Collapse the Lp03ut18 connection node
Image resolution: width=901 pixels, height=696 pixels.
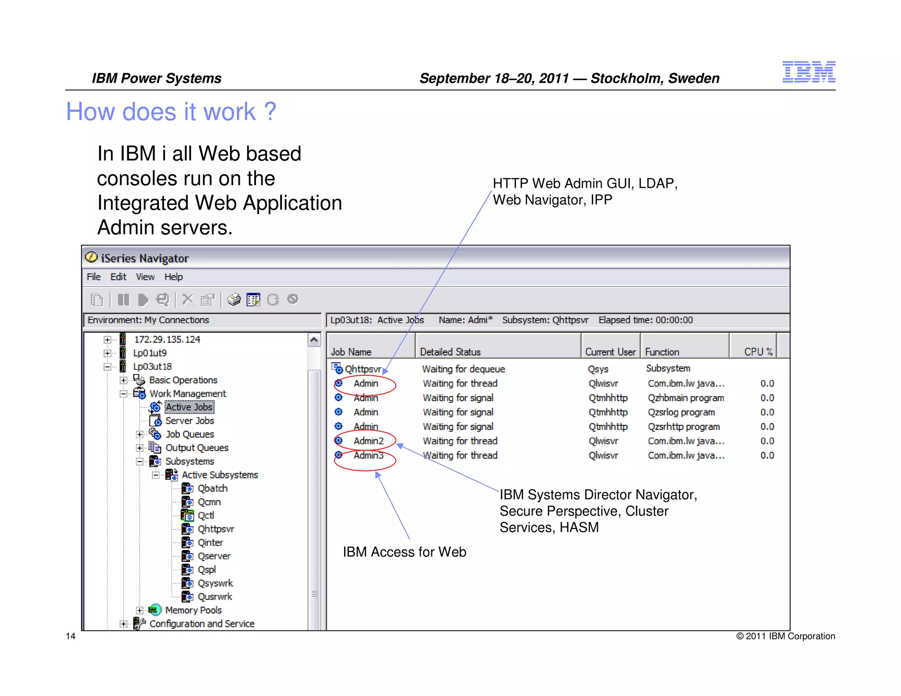click(107, 367)
